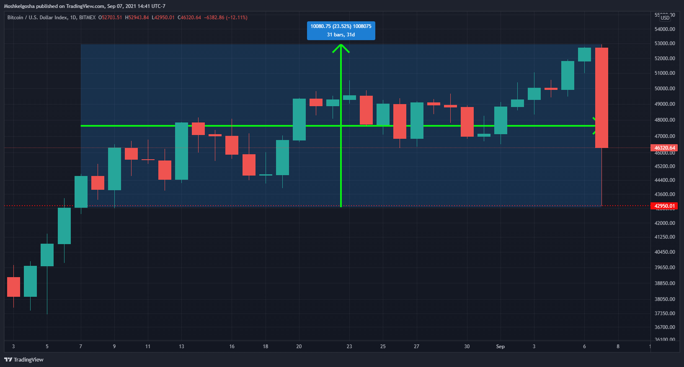This screenshot has width=684, height=367.
Task: Click the 31 bars, 31d text in the measurement label
Action: (341, 35)
